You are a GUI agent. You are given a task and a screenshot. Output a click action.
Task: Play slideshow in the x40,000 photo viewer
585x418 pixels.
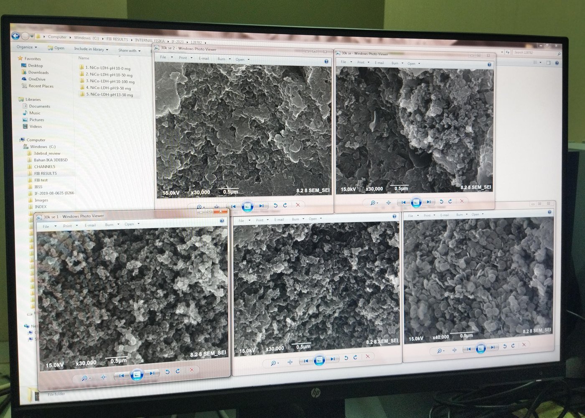[481, 348]
